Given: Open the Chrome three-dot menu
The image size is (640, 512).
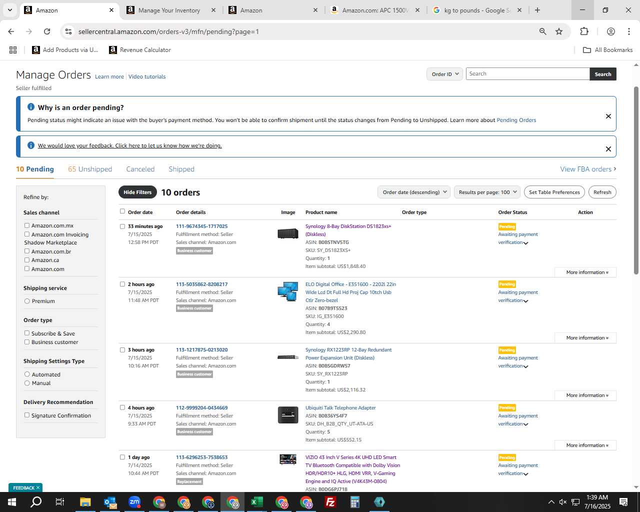Looking at the screenshot, I should pos(629,31).
